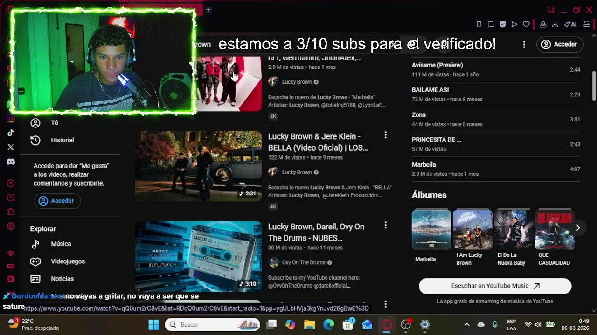Image resolution: width=597 pixels, height=335 pixels.
Task: Open a new tab with plus button
Action: coord(208,10)
